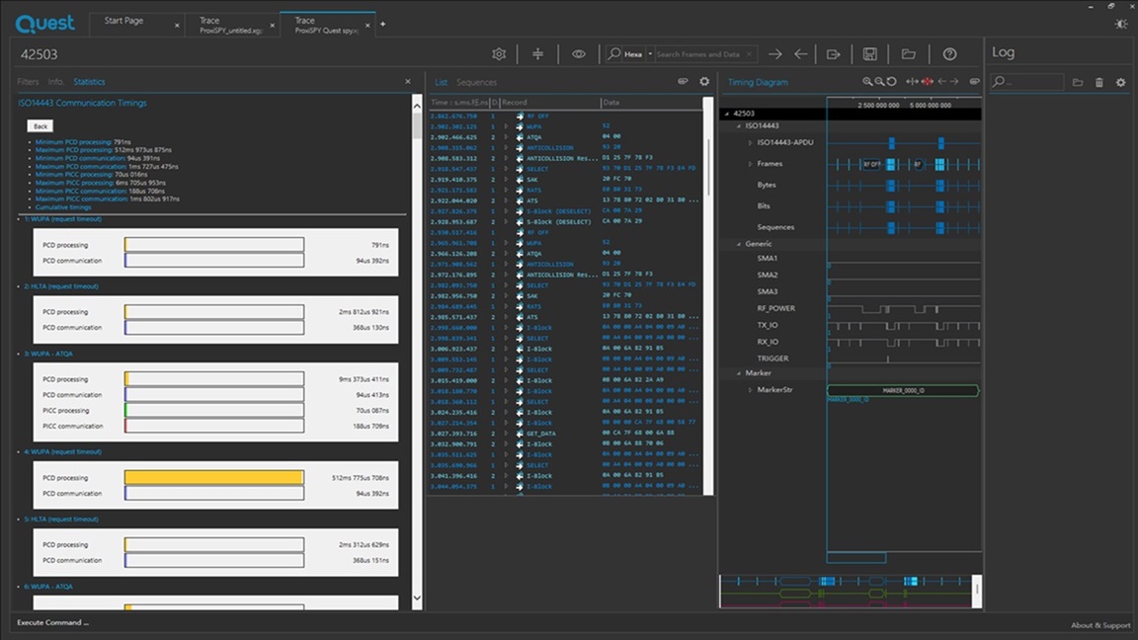Select the RF_POWER signal row
The height and width of the screenshot is (640, 1138).
(775, 308)
